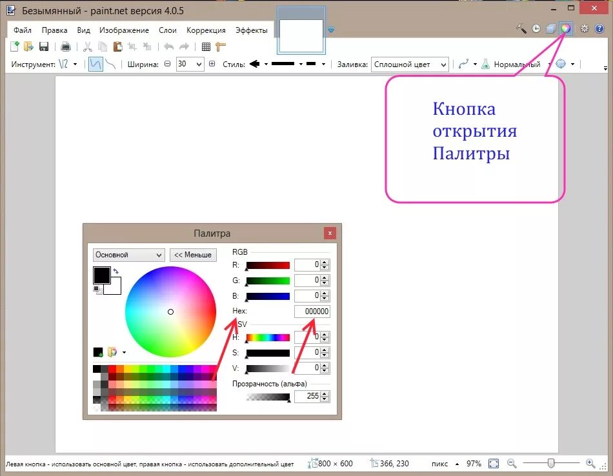The height and width of the screenshot is (476, 613).
Task: Toggle the pixel grid icon
Action: (206, 46)
